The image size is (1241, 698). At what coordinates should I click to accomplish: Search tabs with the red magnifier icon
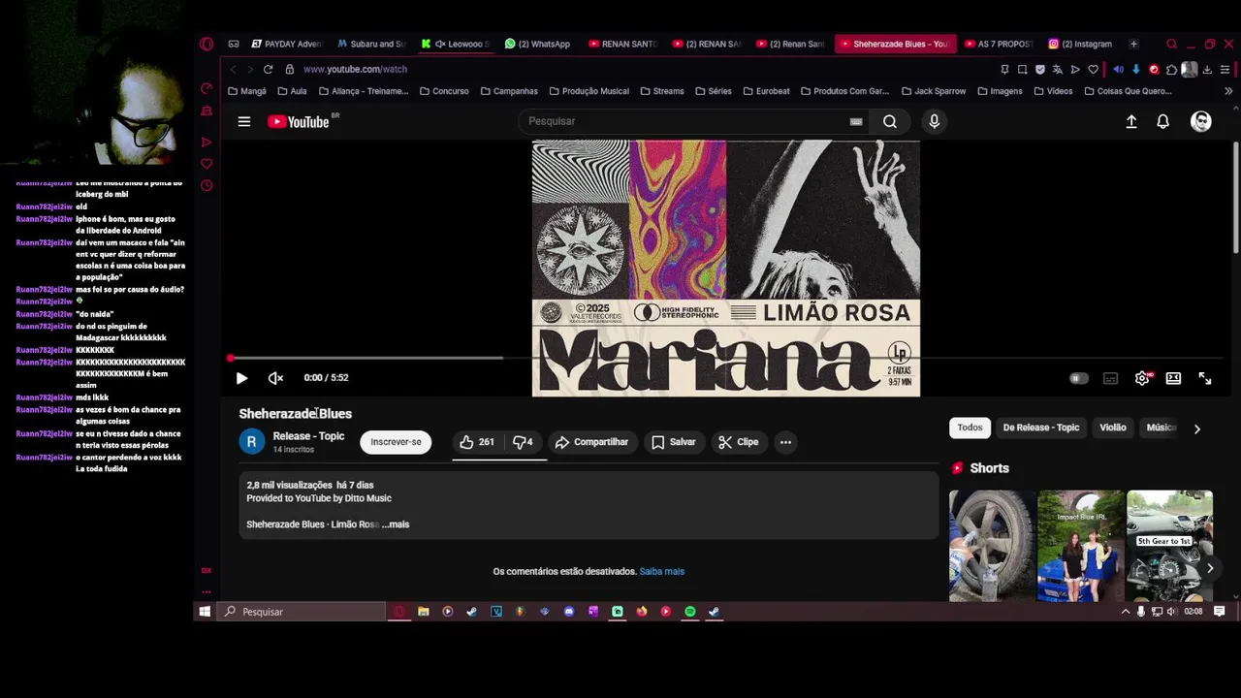(1171, 44)
